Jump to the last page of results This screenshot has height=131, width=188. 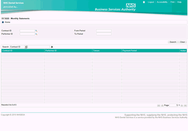pyautogui.click(x=185, y=105)
